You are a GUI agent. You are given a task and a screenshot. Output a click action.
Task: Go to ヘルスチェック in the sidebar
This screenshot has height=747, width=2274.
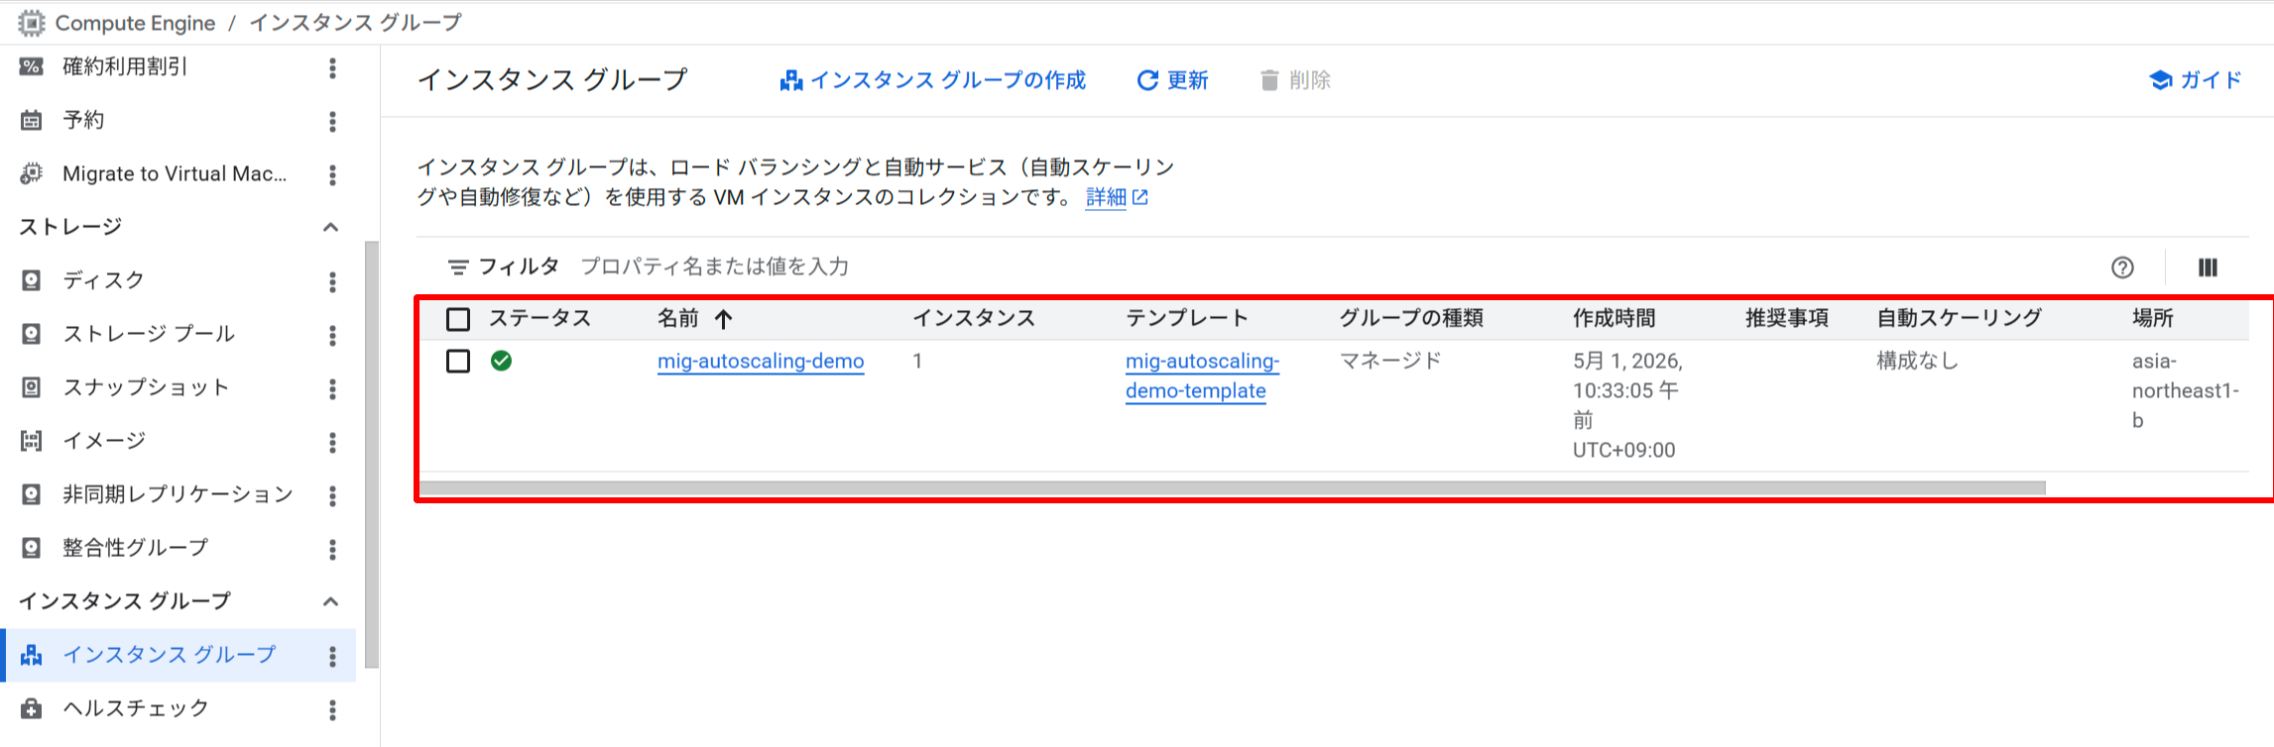click(136, 708)
